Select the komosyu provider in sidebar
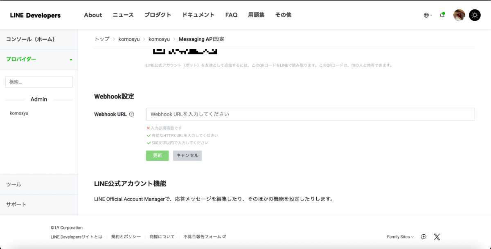 [x=19, y=113]
